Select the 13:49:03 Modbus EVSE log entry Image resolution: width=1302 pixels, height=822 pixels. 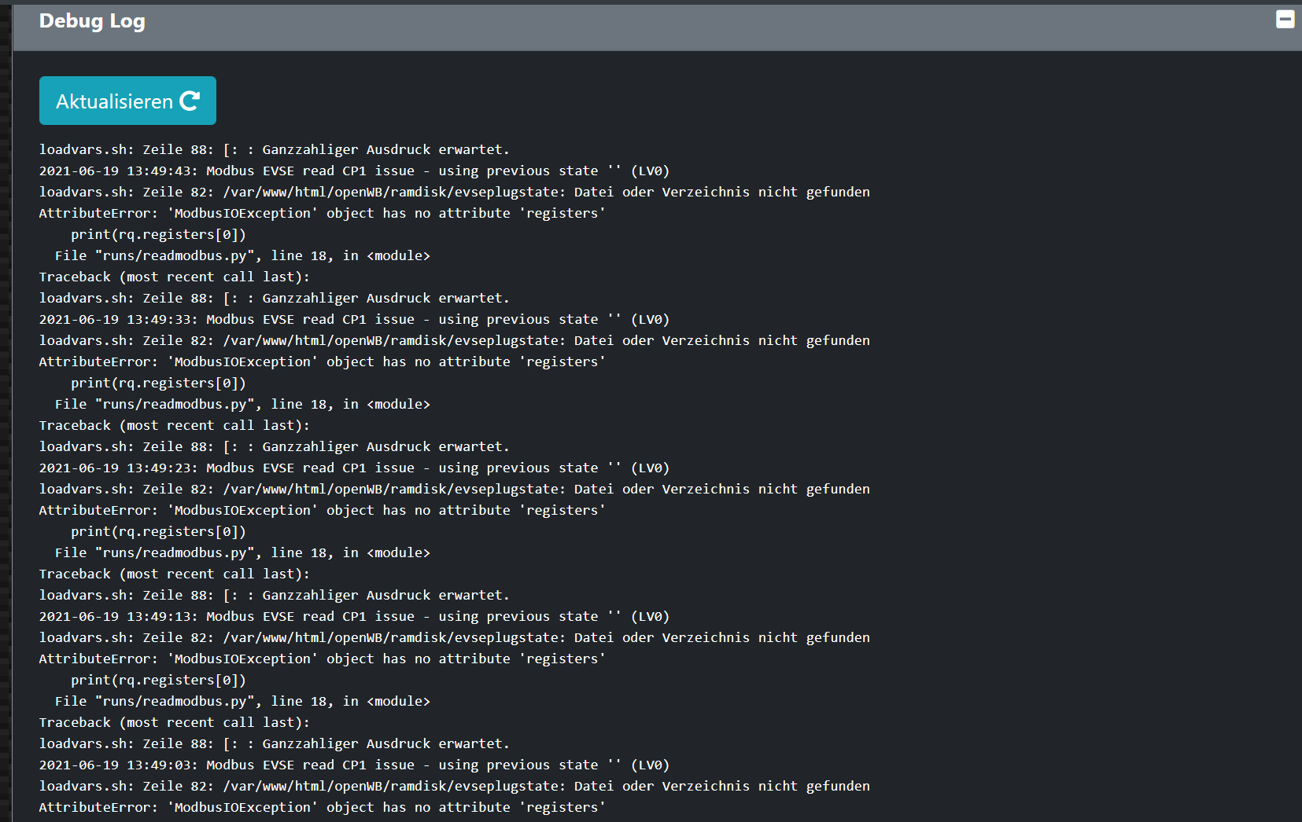point(354,765)
